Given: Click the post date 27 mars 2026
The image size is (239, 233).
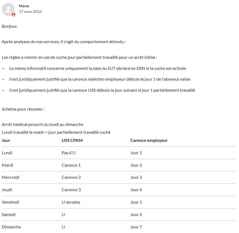Looking at the screenshot, I should click(x=30, y=12).
